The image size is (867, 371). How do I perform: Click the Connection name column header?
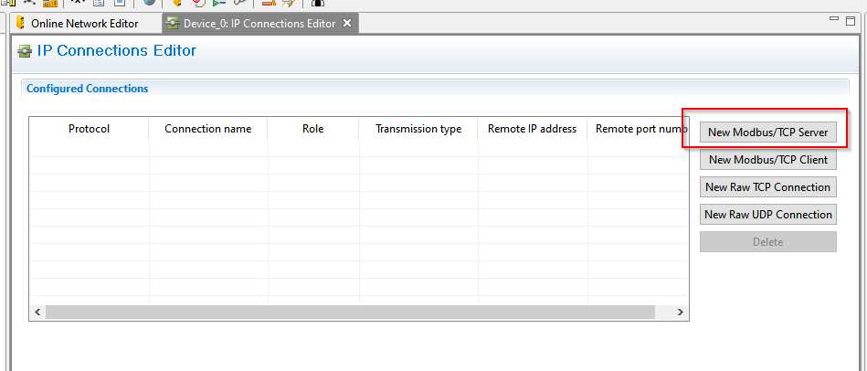(x=208, y=129)
